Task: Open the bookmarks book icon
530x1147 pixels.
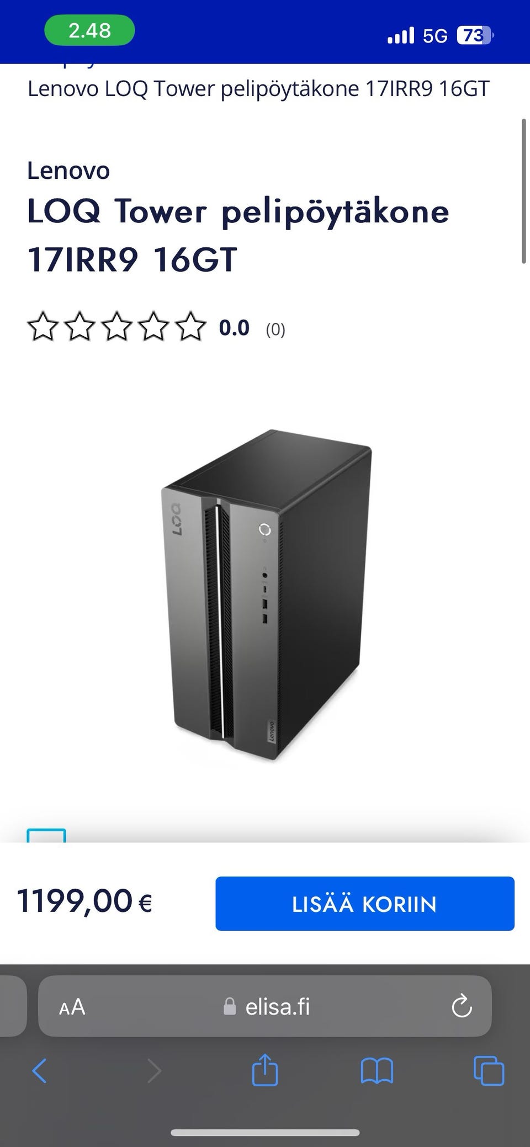Action: (x=377, y=1071)
